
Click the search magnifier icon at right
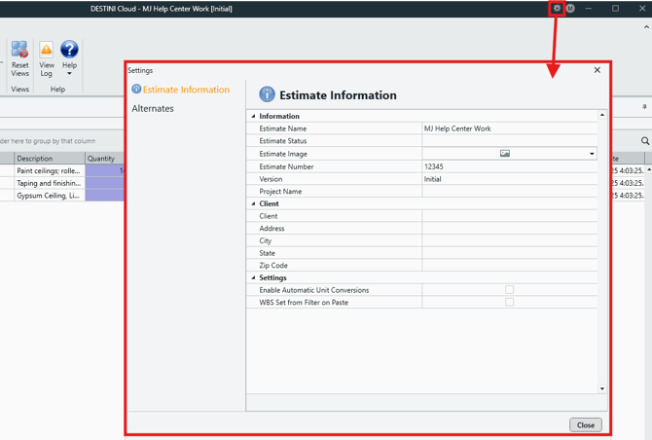click(x=644, y=141)
